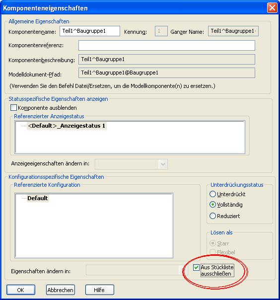Click the Abbrechen button
Viewport: 280px width, 300px height.
pos(60,290)
